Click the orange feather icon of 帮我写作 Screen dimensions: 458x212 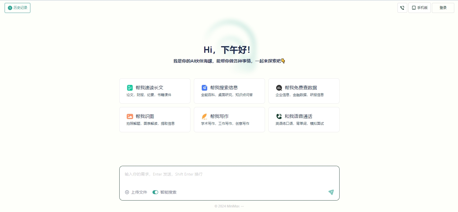tap(204, 116)
